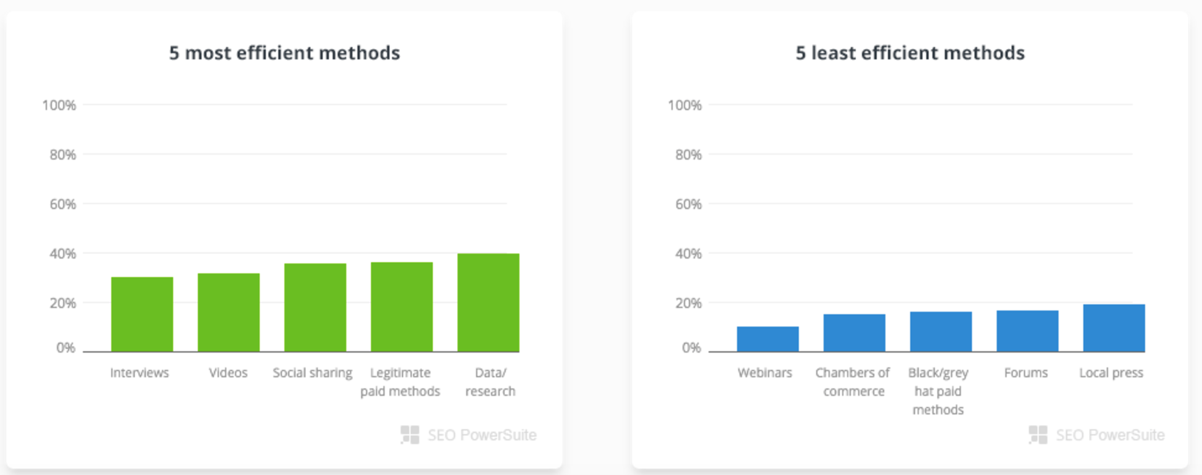The width and height of the screenshot is (1202, 475).
Task: Select the Legitimate paid methods bar
Action: pos(402,307)
